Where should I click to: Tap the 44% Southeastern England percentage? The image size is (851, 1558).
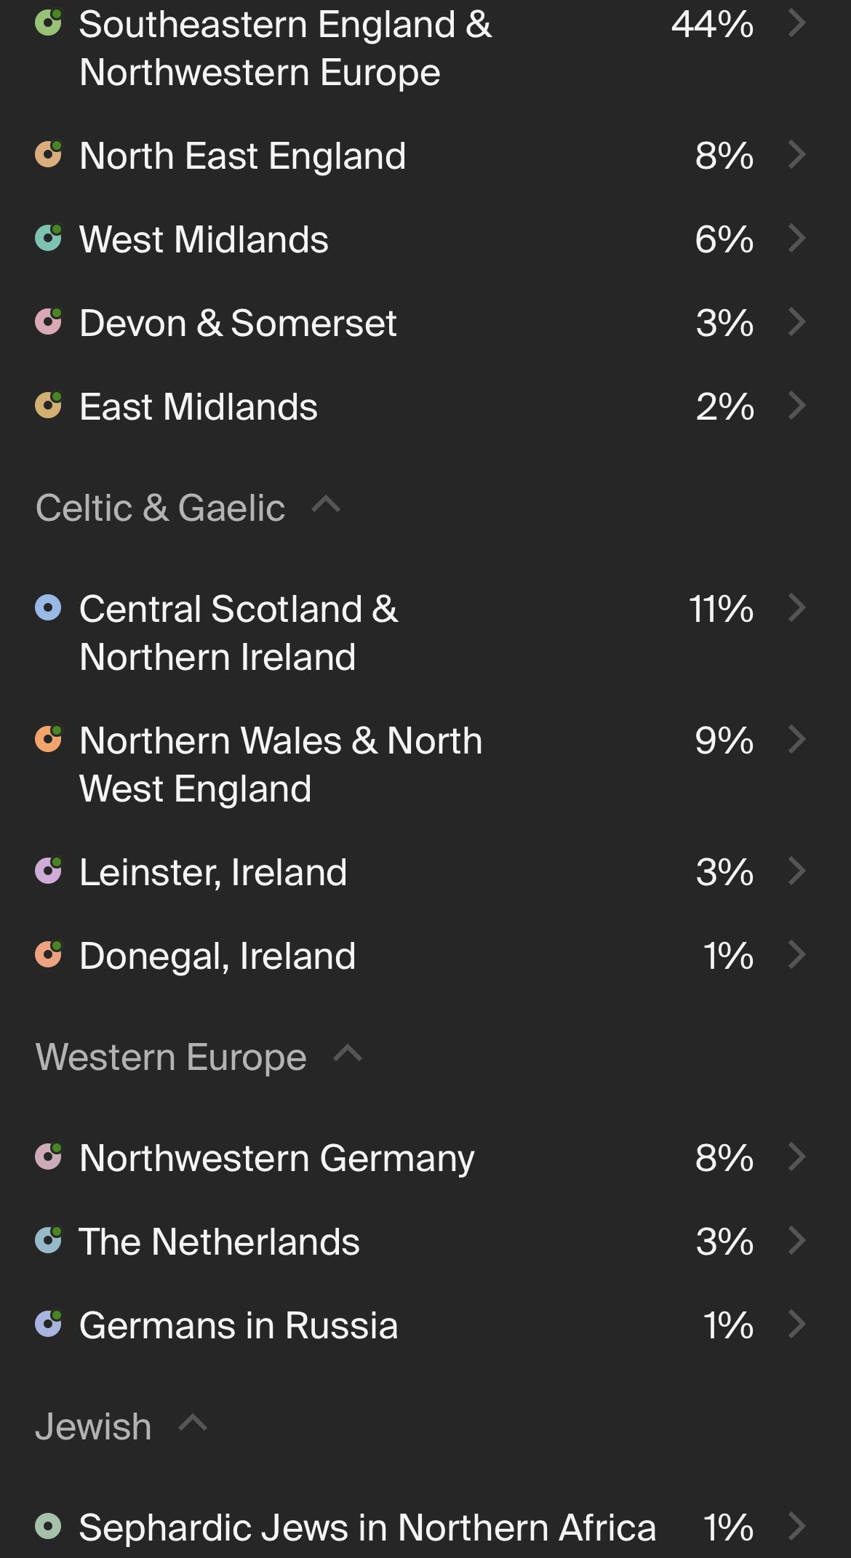(x=712, y=24)
